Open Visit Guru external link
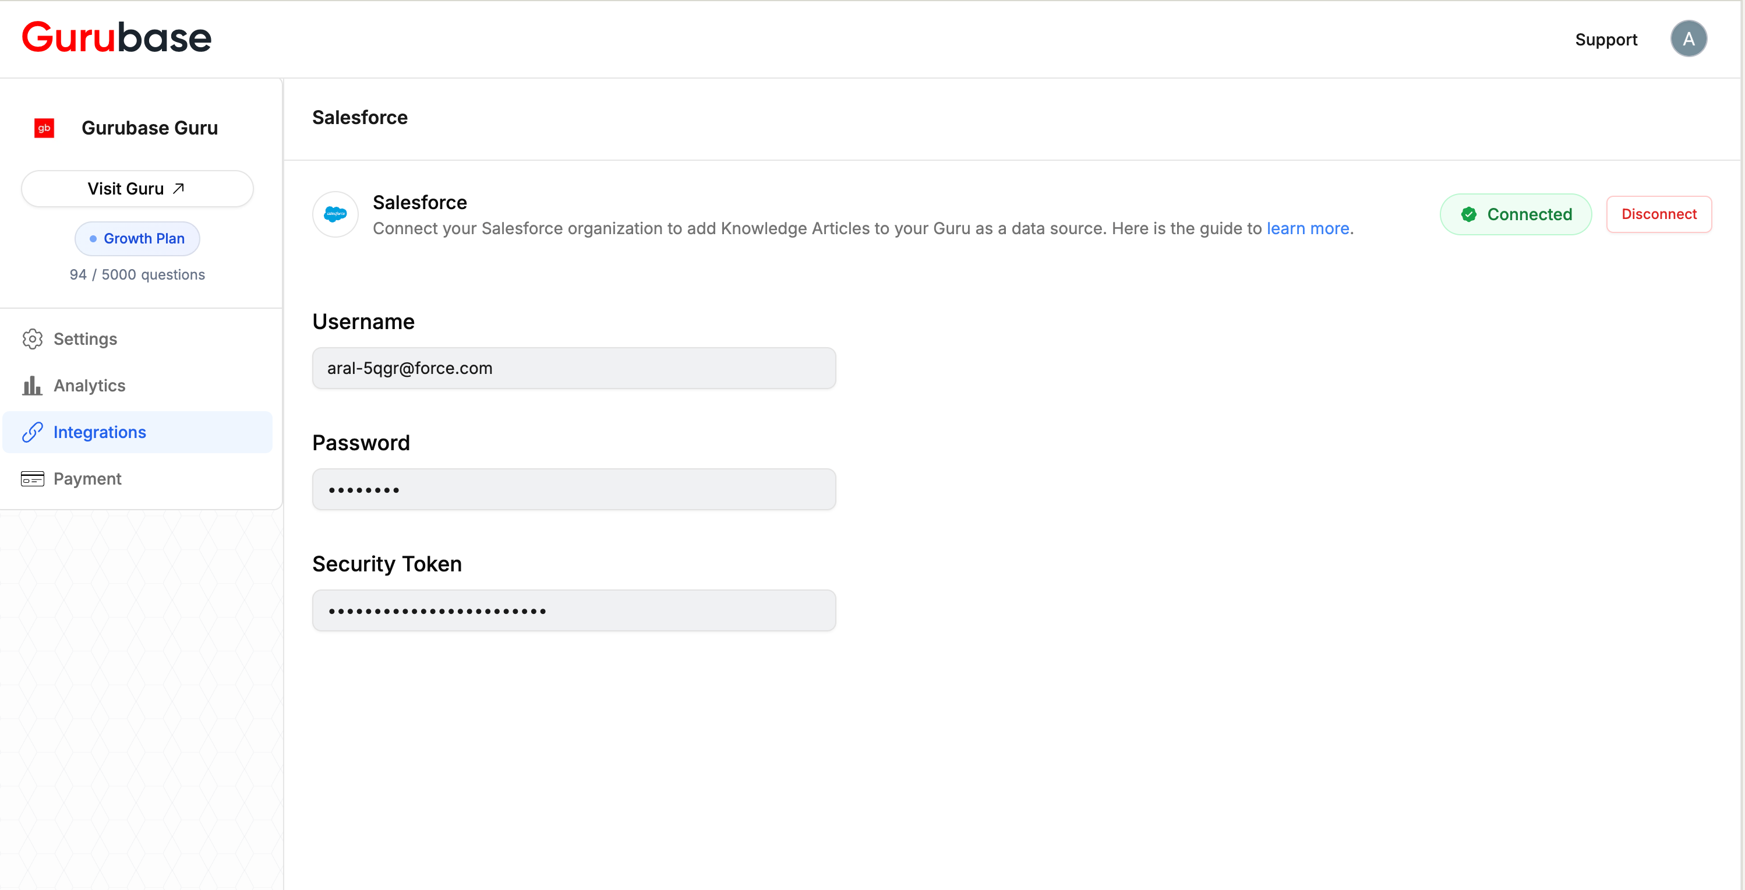The image size is (1745, 890). [137, 188]
